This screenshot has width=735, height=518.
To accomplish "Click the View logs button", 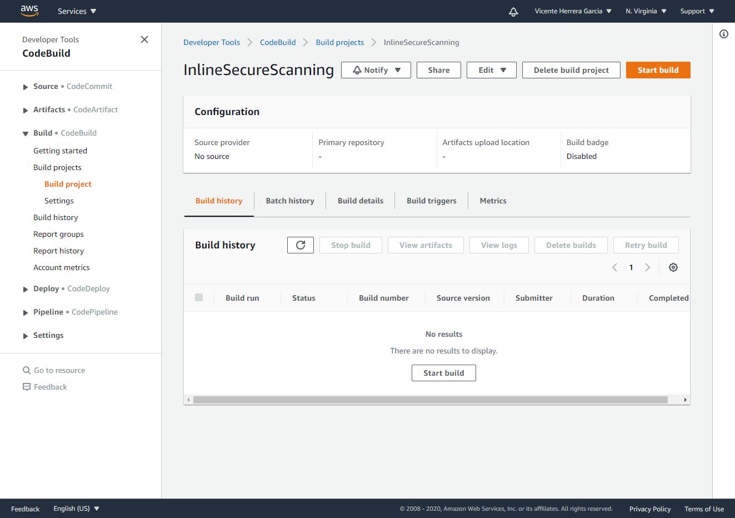I will point(499,245).
